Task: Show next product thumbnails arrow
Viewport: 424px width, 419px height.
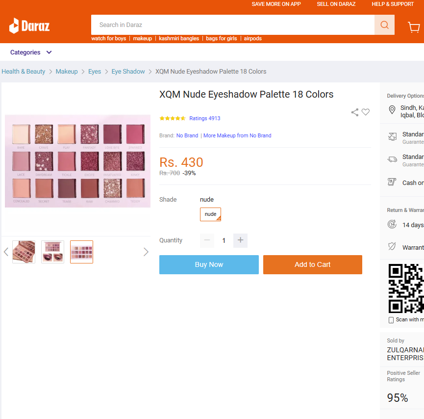Action: click(146, 252)
